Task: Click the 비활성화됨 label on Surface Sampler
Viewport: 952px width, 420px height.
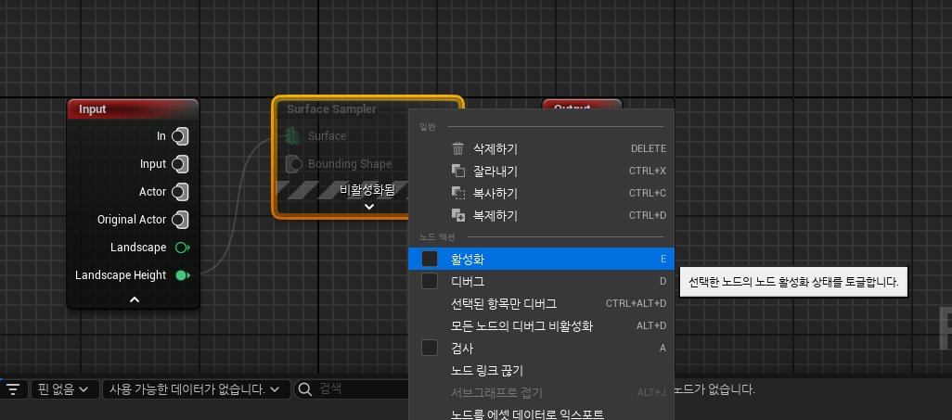Action: pyautogui.click(x=367, y=190)
